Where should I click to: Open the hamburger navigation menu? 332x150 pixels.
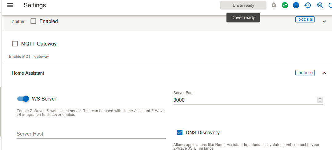10,5
